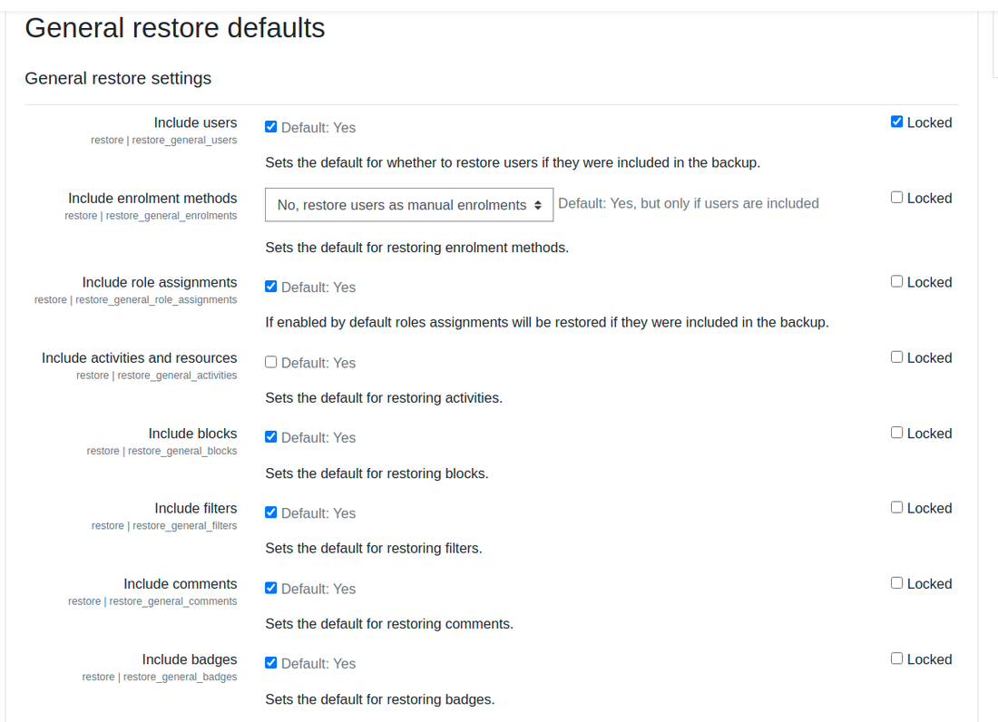Tick the Locked box for Include blocks
Image resolution: width=998 pixels, height=722 pixels.
pyautogui.click(x=896, y=433)
